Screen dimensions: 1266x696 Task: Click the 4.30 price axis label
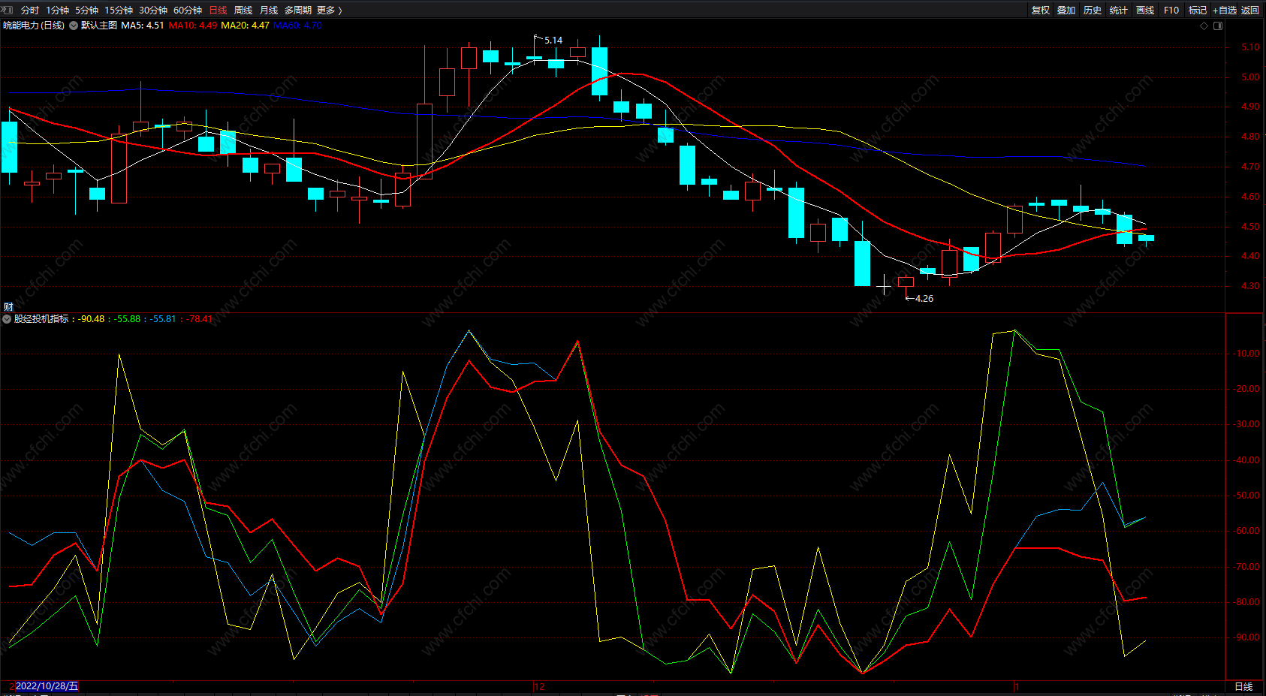click(x=1250, y=286)
